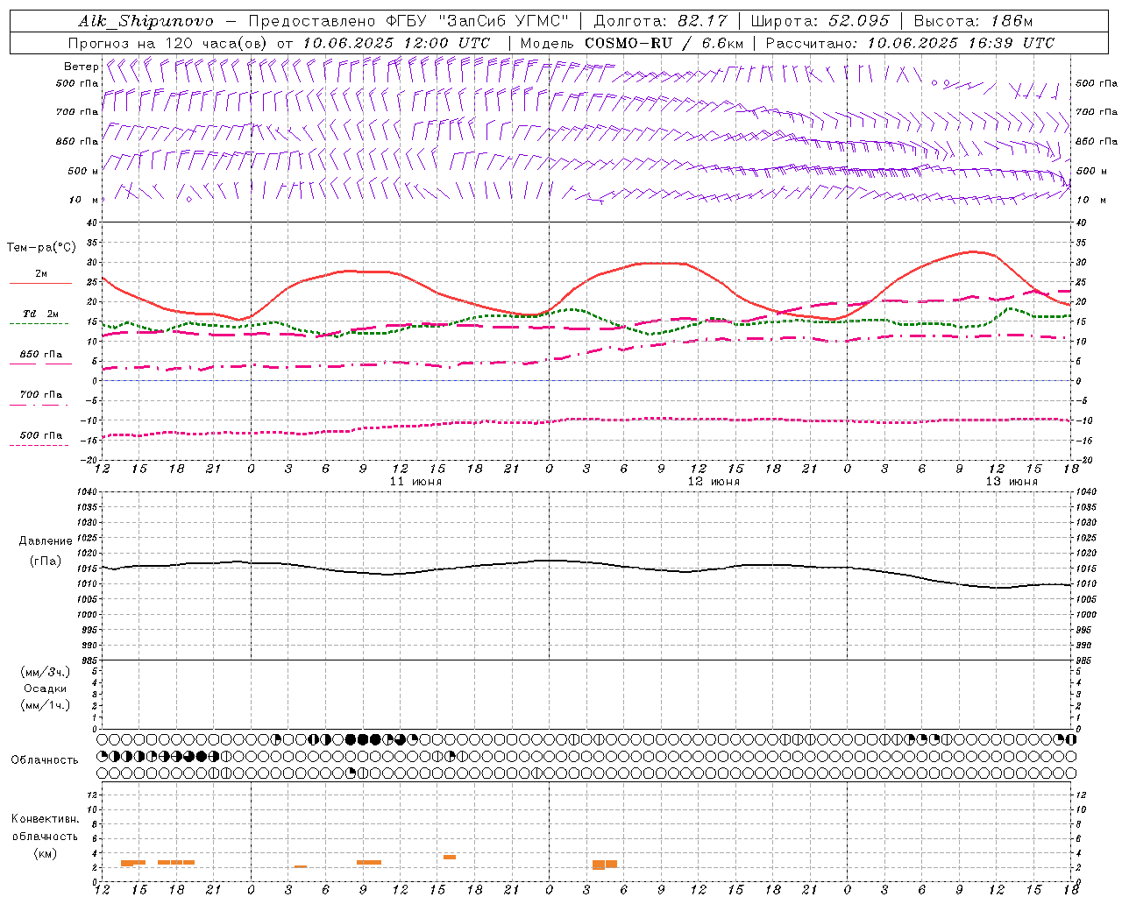Click the (мм/3ч.) precipitation unit label
Image resolution: width=1122 pixels, height=897 pixels.
coord(46,672)
